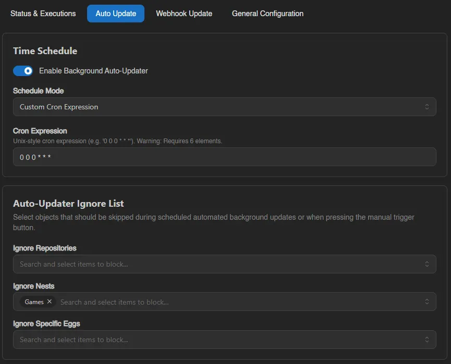The image size is (451, 364).
Task: Click the Cron Expression input field
Action: click(x=224, y=157)
